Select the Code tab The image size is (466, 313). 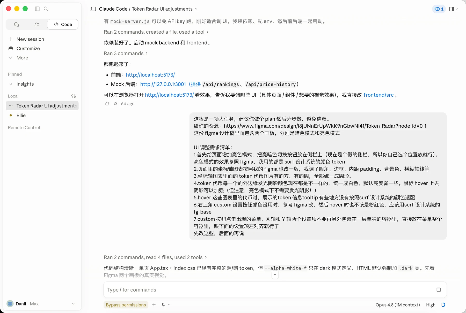point(63,24)
